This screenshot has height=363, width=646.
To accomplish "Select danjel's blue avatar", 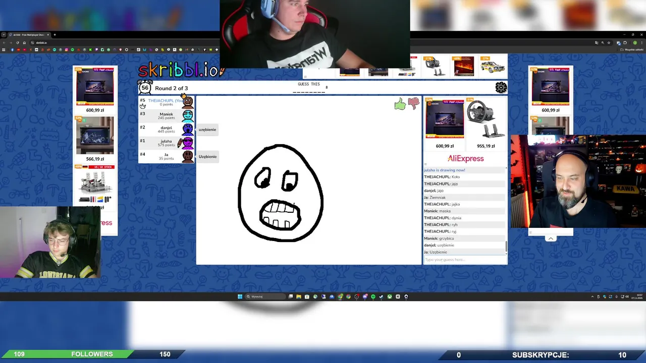I will [188, 129].
